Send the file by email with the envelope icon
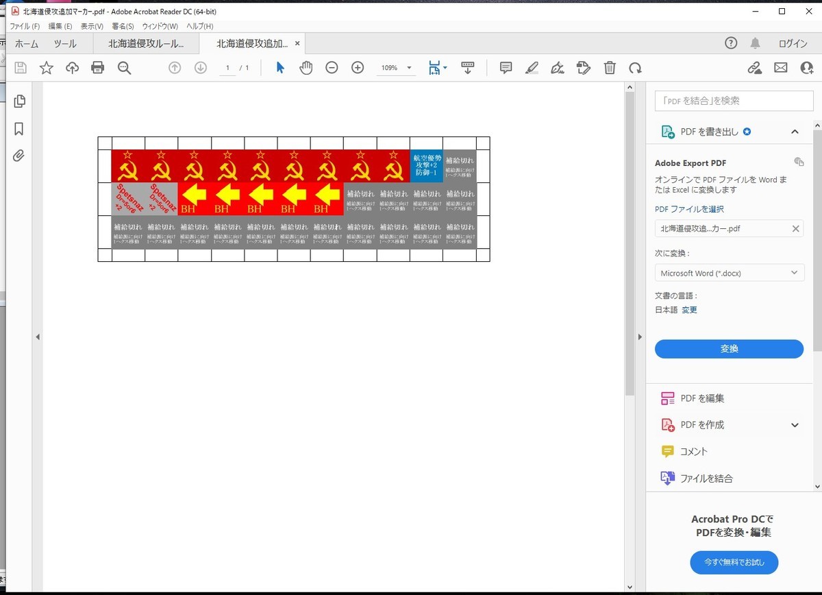The image size is (822, 595). tap(781, 68)
